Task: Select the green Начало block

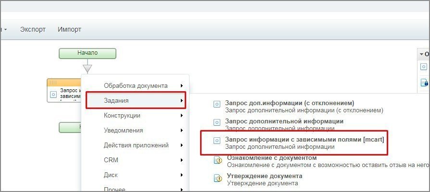Action: point(88,53)
